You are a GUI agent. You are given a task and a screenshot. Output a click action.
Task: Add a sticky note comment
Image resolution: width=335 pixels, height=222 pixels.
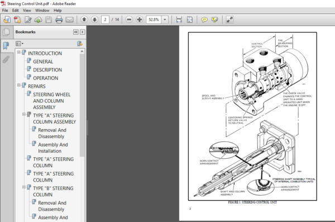[204, 20]
